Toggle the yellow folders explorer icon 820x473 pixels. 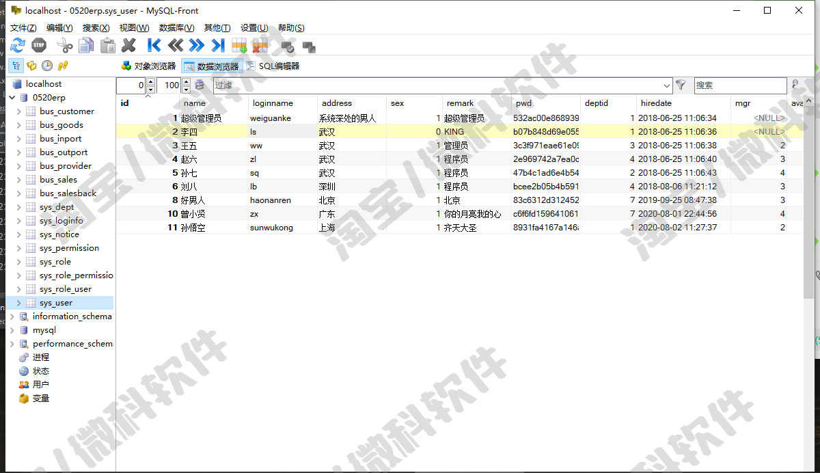point(31,66)
